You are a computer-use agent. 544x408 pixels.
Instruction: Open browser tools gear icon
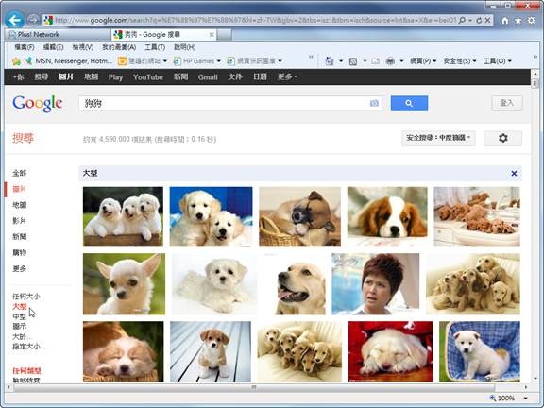pos(531,21)
